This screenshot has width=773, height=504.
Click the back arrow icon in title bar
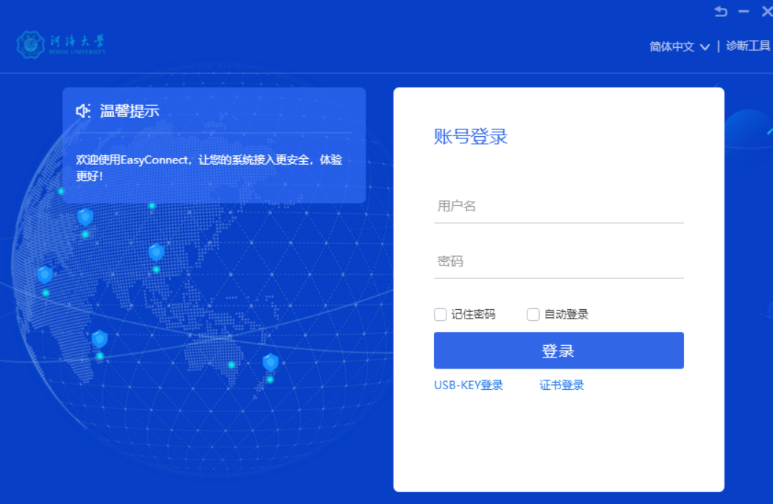[x=721, y=11]
